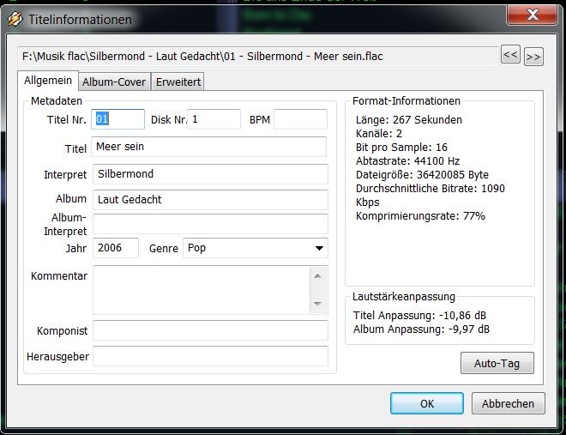Click the Album field Laut Gedacht
Viewport: 566px width, 435px height.
pos(210,200)
